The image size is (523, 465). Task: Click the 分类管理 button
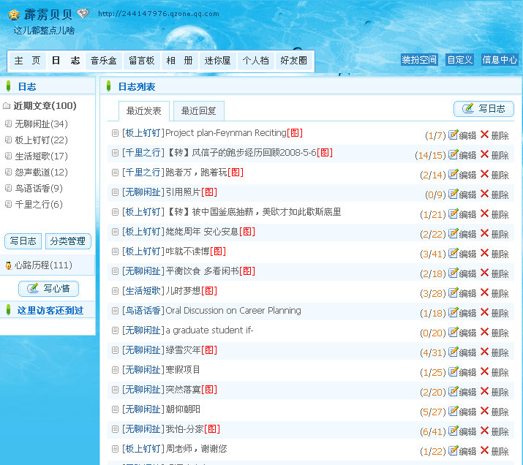coord(68,241)
